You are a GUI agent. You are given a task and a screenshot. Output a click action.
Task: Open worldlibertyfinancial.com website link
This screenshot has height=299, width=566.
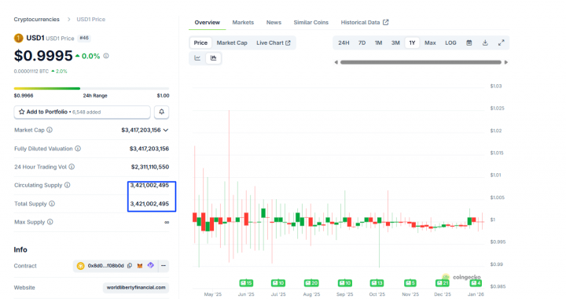pos(136,288)
